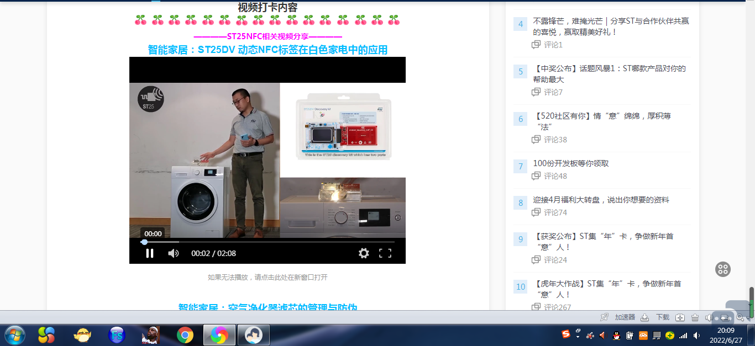Mute the video player volume

pyautogui.click(x=173, y=253)
